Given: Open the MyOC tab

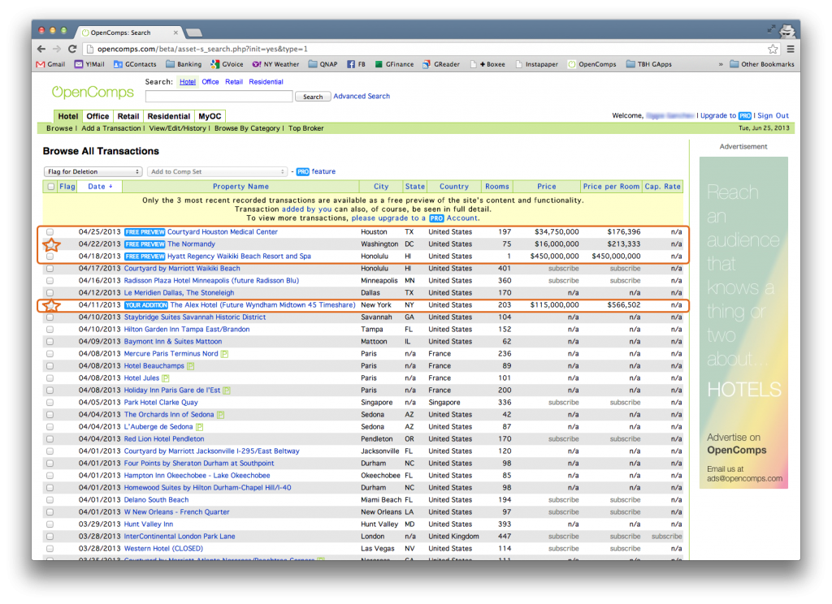Looking at the screenshot, I should [210, 116].
